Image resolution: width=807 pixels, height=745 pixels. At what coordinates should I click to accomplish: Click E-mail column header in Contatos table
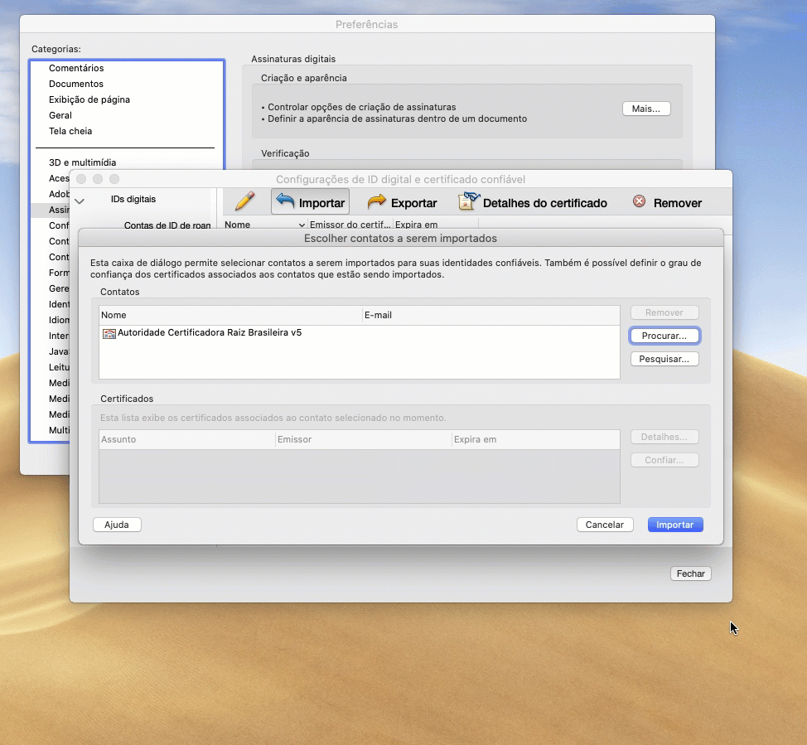click(491, 315)
